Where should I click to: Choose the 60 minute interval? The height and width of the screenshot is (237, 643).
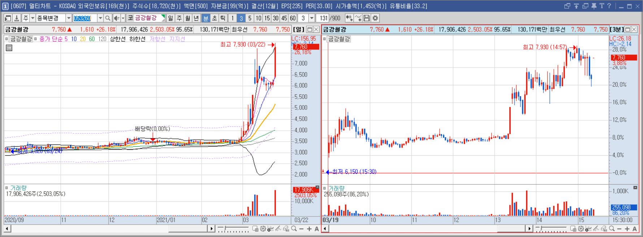[x=293, y=18]
